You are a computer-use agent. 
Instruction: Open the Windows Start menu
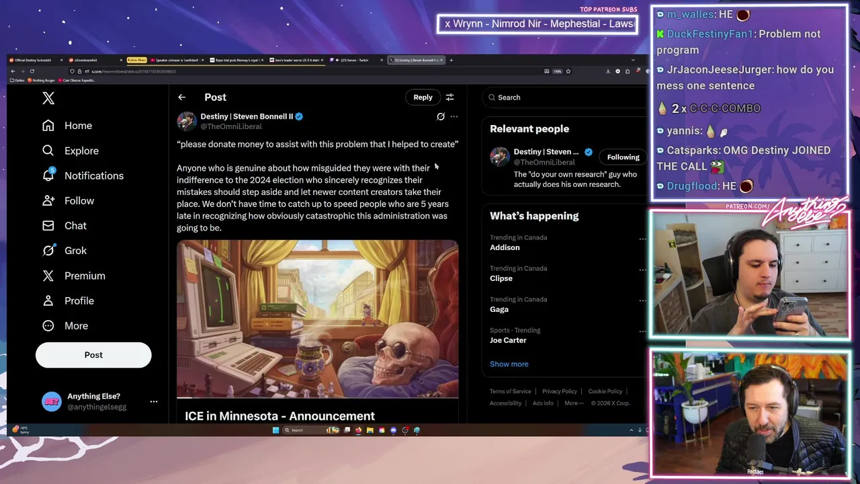tap(275, 430)
